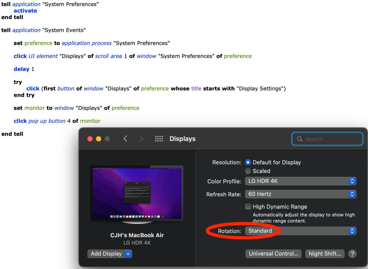
Task: Expand the Add Display menu arrow
Action: [x=128, y=254]
